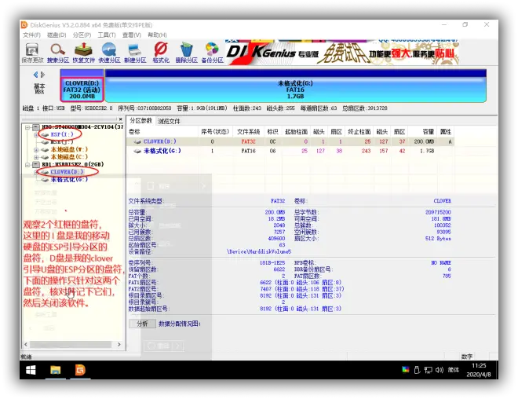Select local disk (C:) in the tree
This screenshot has height=399, width=518.
click(69, 157)
